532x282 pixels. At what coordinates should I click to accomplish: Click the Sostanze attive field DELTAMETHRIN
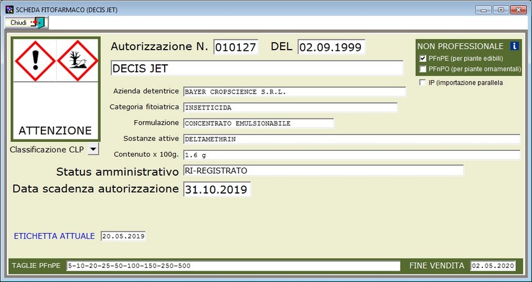coord(352,139)
